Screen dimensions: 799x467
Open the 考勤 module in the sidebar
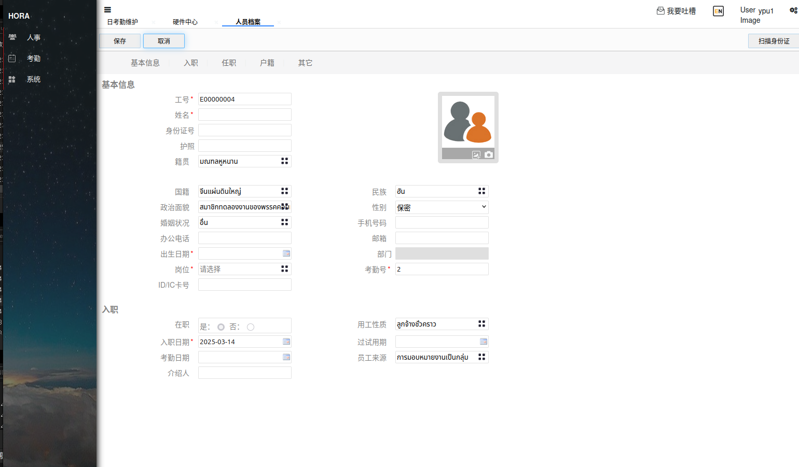click(34, 59)
